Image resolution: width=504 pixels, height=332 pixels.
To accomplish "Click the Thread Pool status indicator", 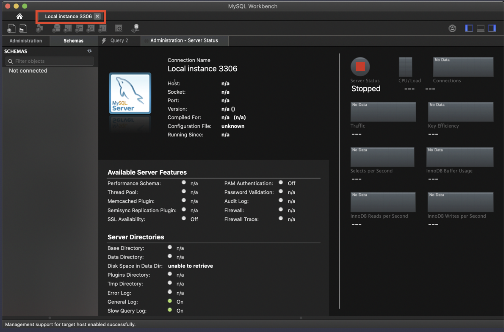I will (184, 191).
